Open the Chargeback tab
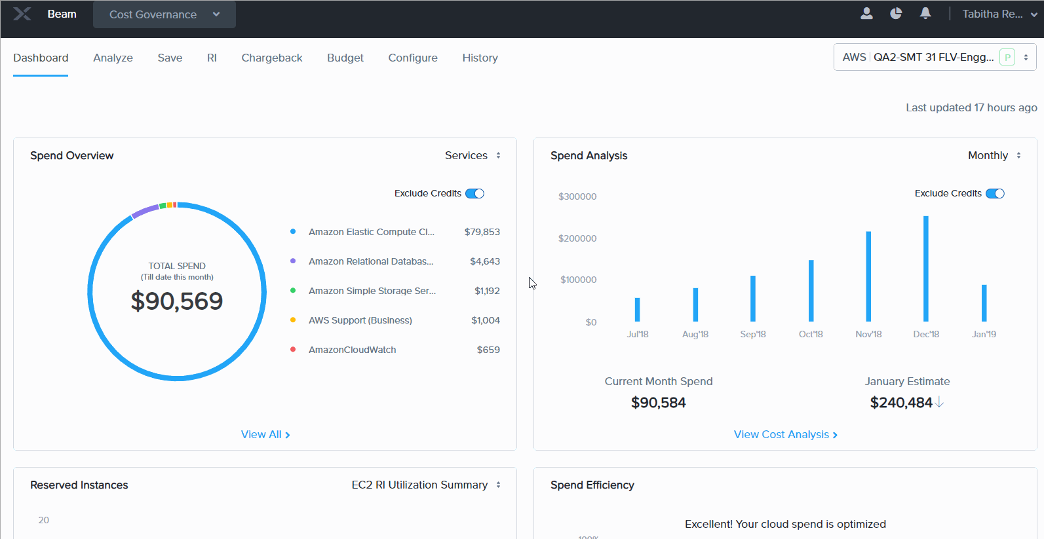Screen dimensions: 1044x539 point(272,58)
